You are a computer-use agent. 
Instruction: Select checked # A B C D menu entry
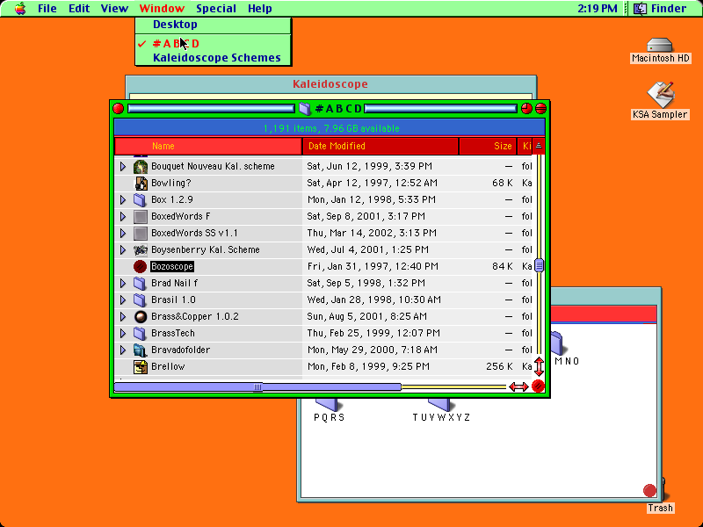(213, 43)
